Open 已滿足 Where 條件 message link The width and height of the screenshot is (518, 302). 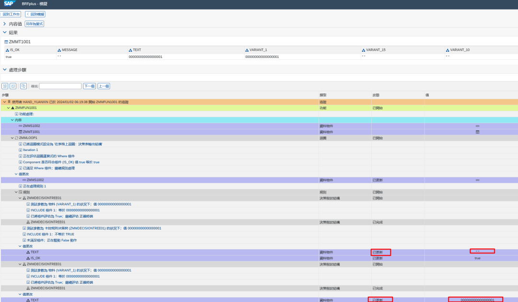pos(49,168)
